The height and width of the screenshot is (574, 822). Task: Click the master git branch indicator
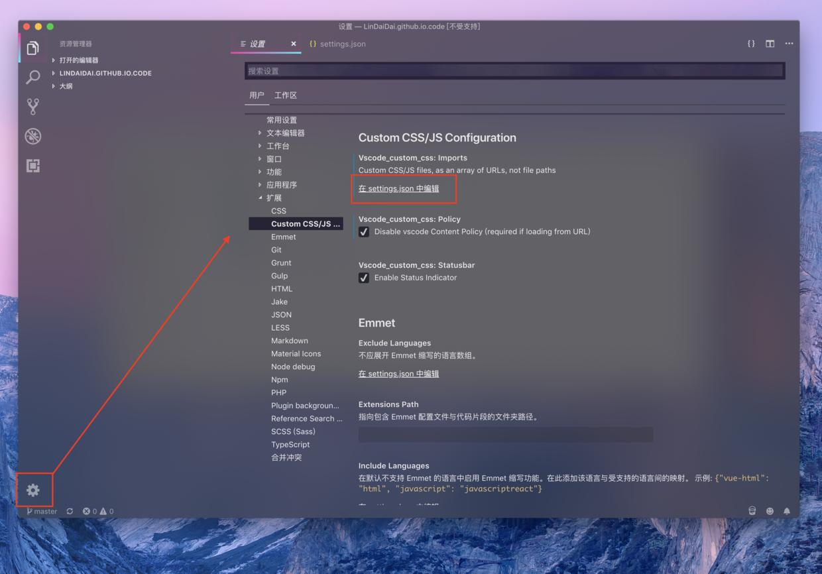point(42,511)
